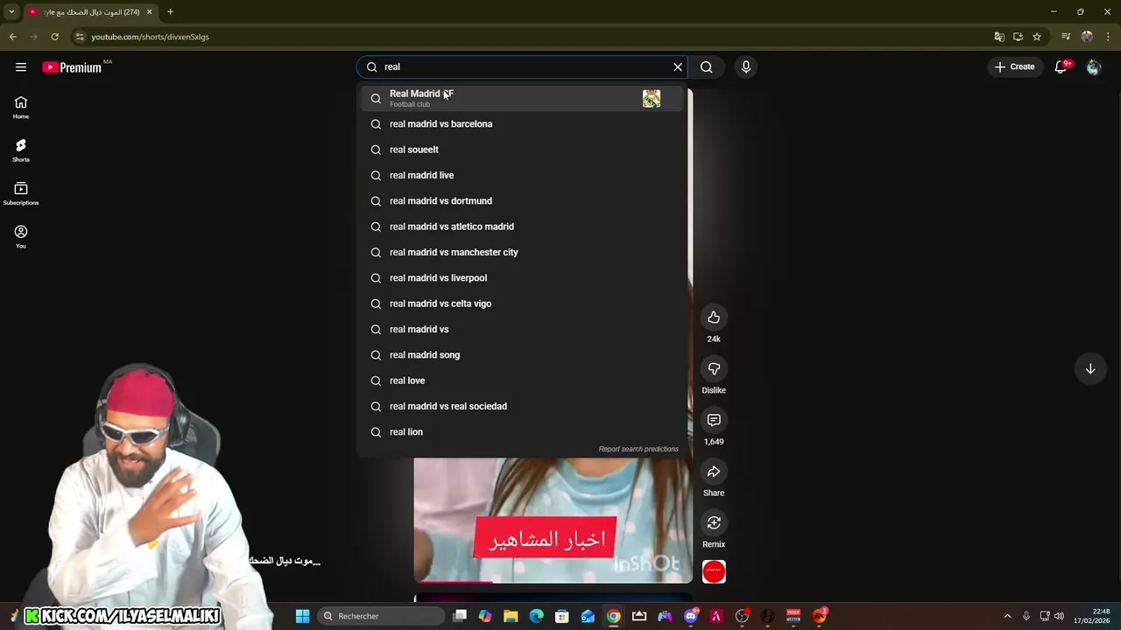Go to YouTube Premium home logo
The width and height of the screenshot is (1121, 630).
[x=72, y=67]
